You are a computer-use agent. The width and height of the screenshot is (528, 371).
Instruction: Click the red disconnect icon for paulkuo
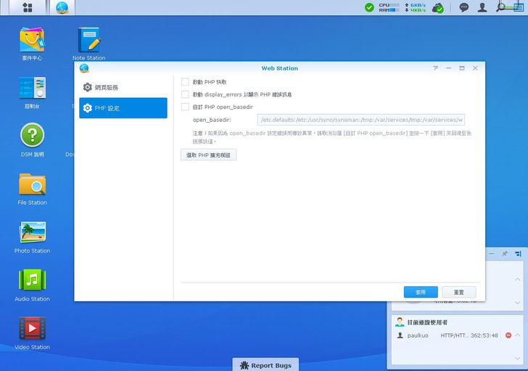pyautogui.click(x=508, y=335)
